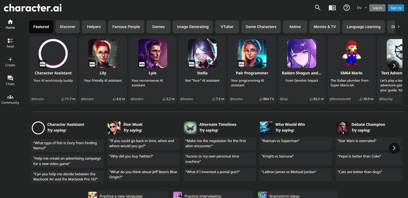The height and width of the screenshot is (198, 408).
Task: Advance the Try saying carousel arrow
Action: (x=394, y=148)
